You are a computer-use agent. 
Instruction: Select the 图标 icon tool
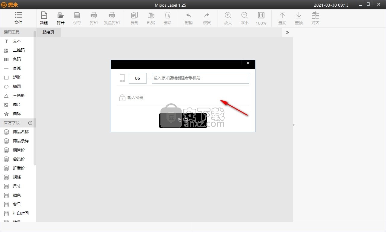tap(17, 114)
